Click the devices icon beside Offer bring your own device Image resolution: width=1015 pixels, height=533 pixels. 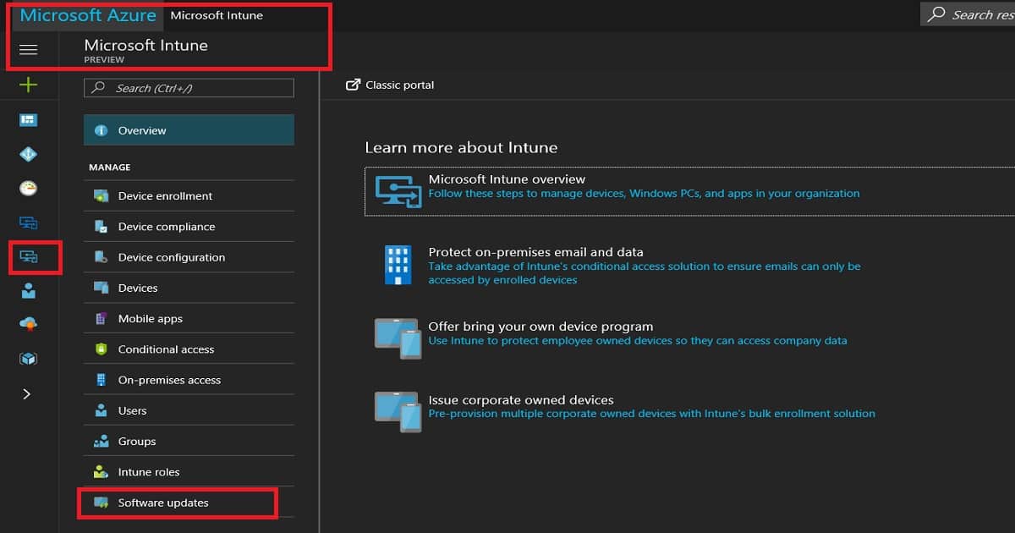[398, 338]
